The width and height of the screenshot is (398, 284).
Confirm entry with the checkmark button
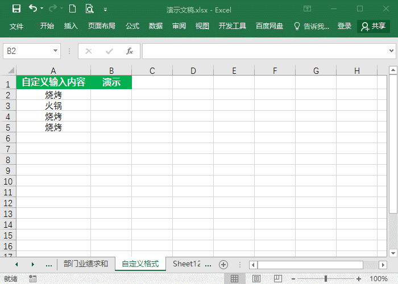(x=109, y=51)
